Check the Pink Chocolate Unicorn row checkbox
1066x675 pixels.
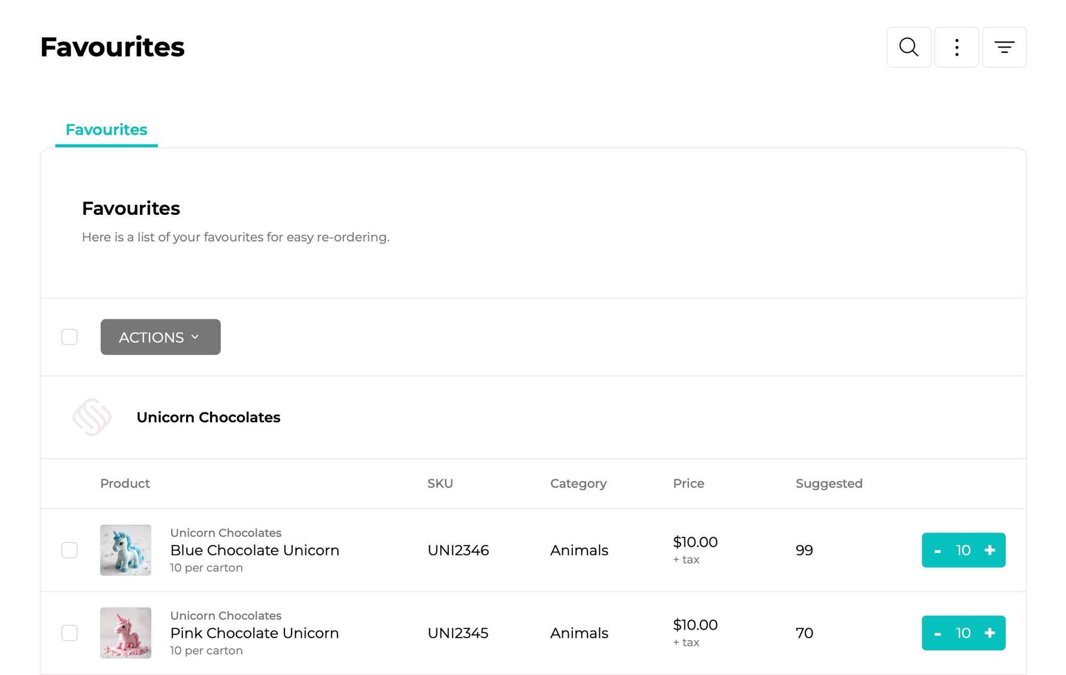[69, 633]
